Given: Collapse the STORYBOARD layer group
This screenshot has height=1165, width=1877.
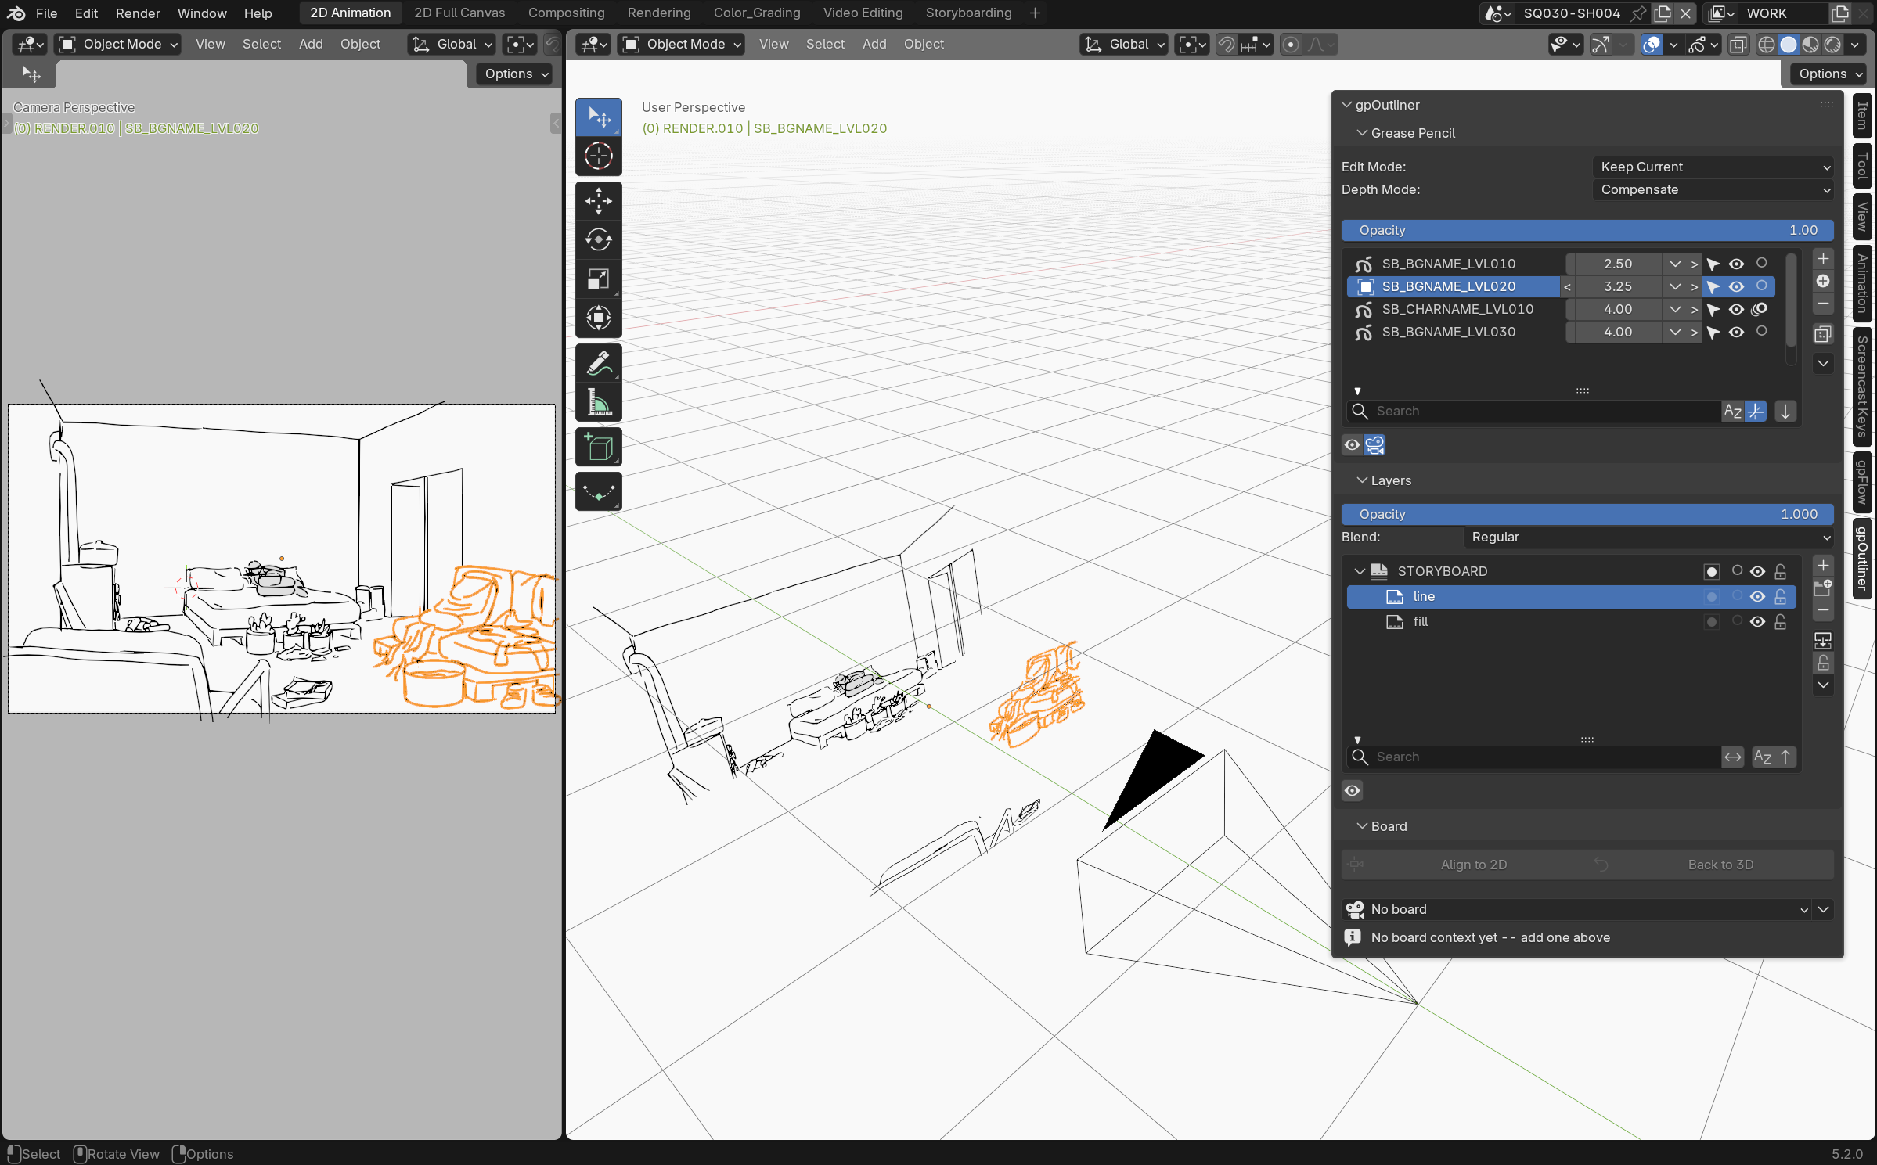Looking at the screenshot, I should tap(1360, 571).
